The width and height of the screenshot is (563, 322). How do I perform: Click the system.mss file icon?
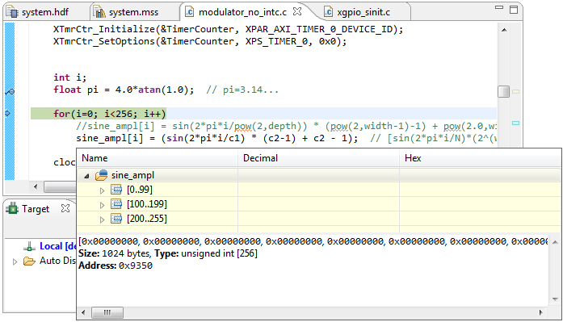[99, 12]
